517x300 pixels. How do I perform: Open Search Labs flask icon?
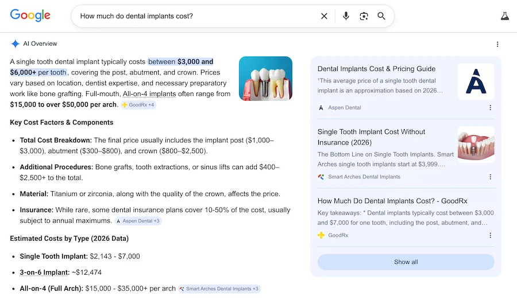click(x=505, y=16)
